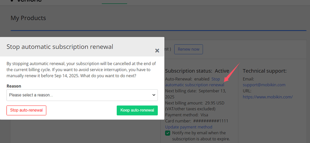The width and height of the screenshot is (310, 143).
Task: Close the Stop automatic subscription renewal dialog
Action: click(x=157, y=51)
